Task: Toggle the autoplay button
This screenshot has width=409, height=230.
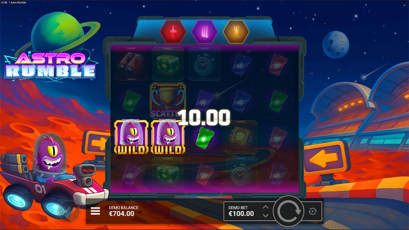Action: (x=313, y=212)
